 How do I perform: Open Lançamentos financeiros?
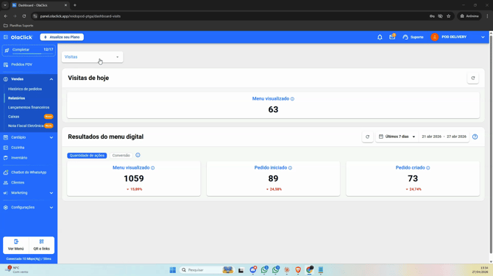[x=29, y=107]
